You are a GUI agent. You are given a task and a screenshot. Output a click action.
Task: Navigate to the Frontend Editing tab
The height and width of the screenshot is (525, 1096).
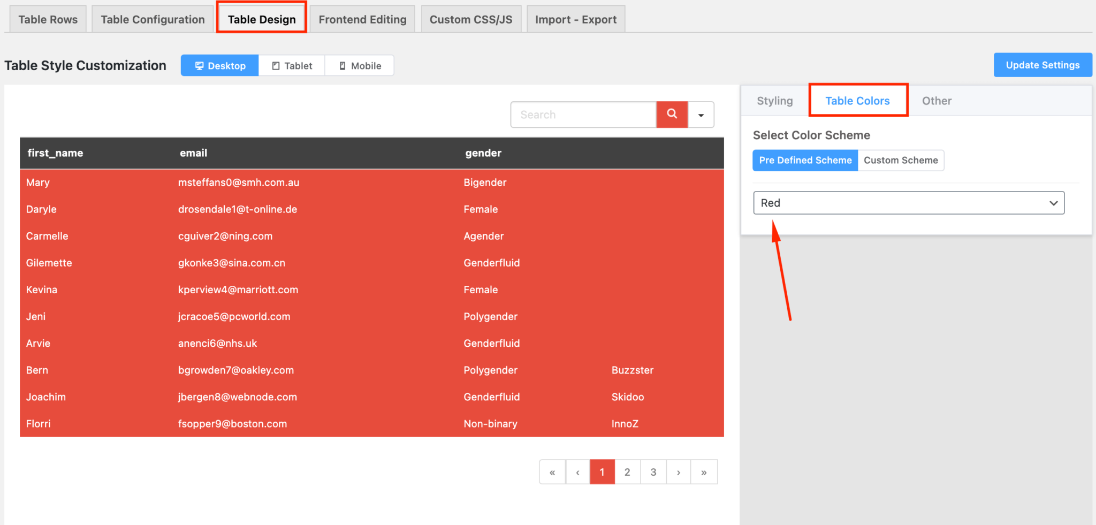362,19
